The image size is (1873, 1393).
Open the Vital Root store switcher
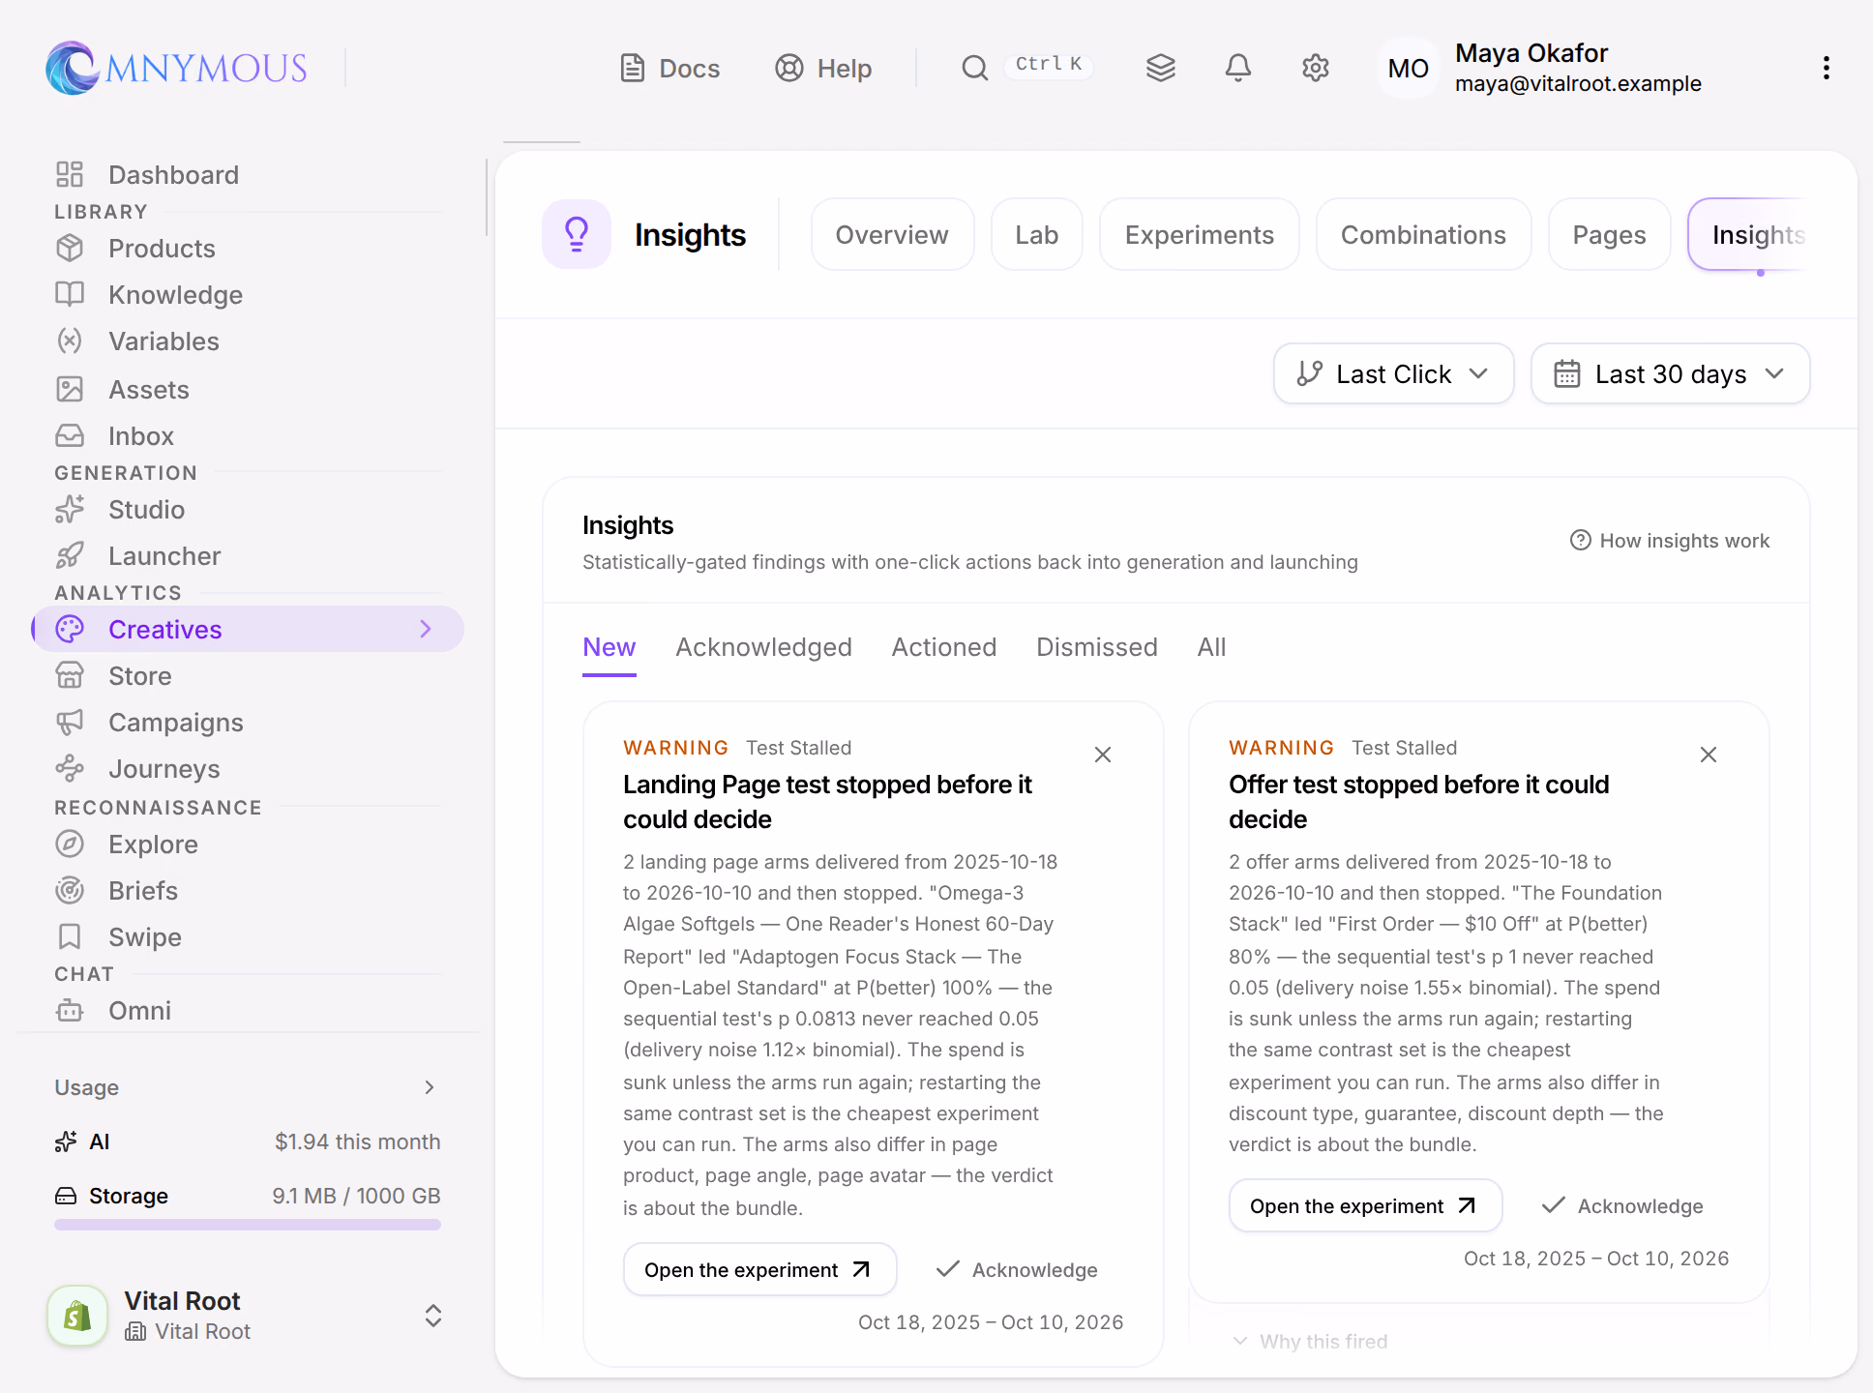click(x=246, y=1316)
